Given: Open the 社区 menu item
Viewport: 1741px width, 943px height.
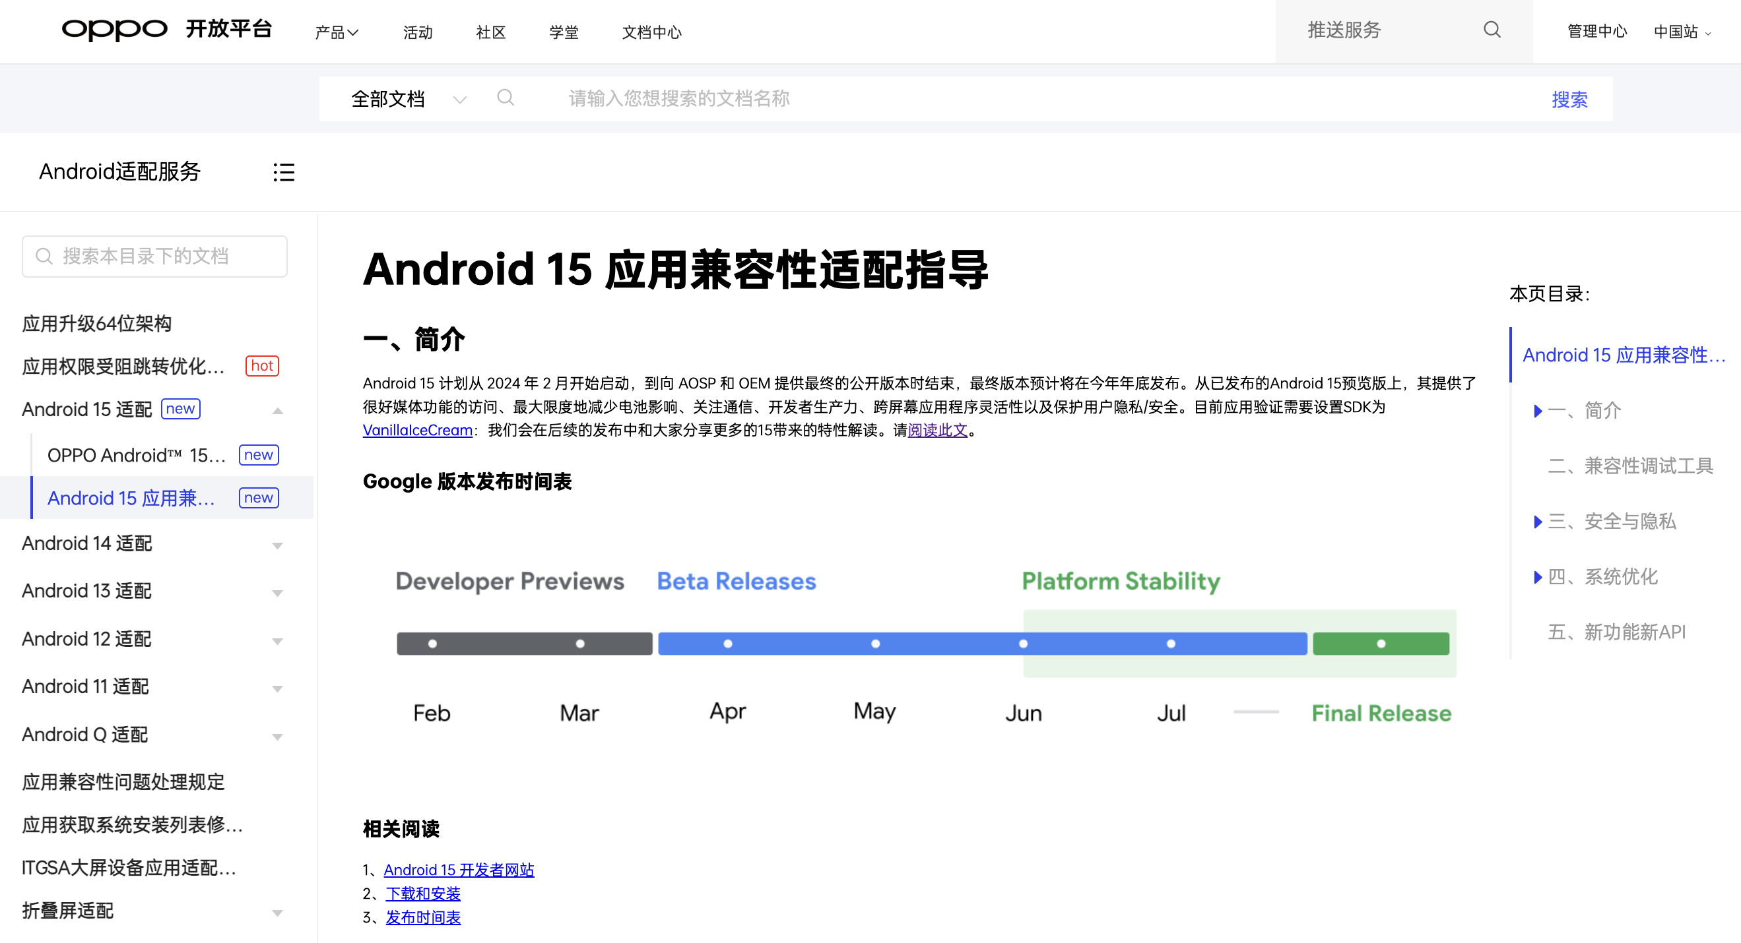Looking at the screenshot, I should [490, 32].
